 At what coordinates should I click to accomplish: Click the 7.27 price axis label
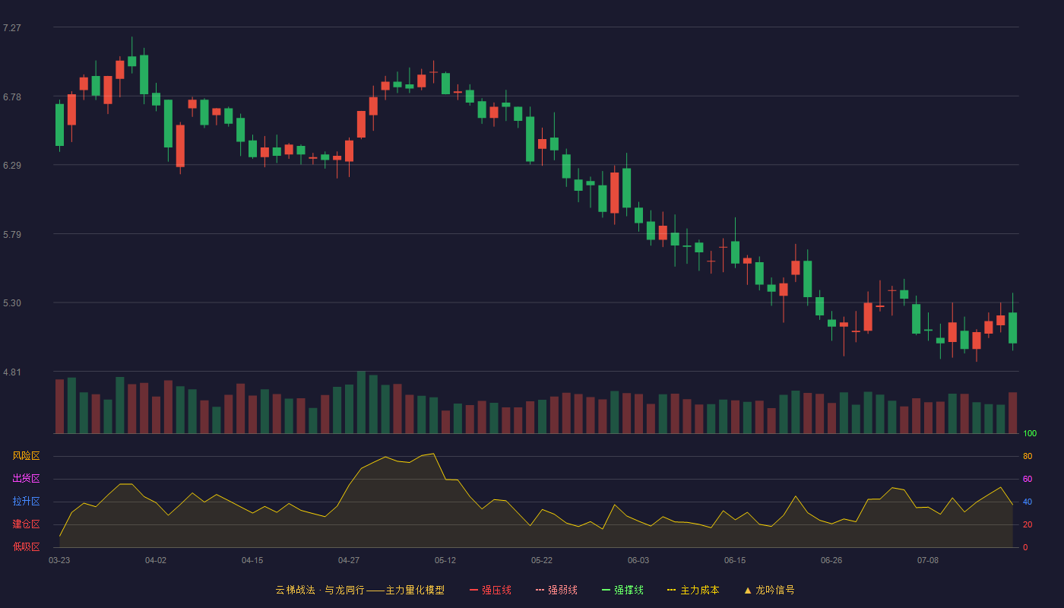click(12, 27)
